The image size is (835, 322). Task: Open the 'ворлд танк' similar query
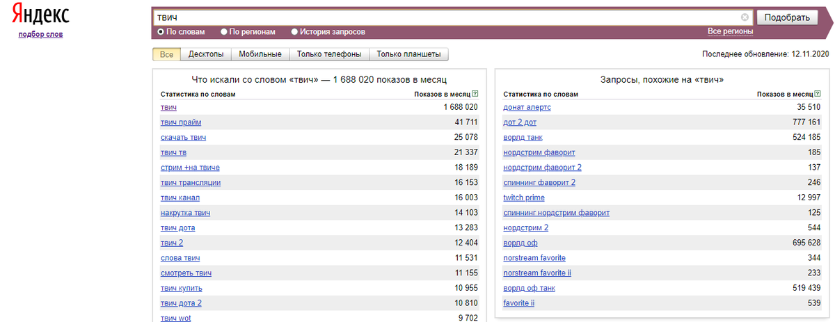[x=523, y=137]
